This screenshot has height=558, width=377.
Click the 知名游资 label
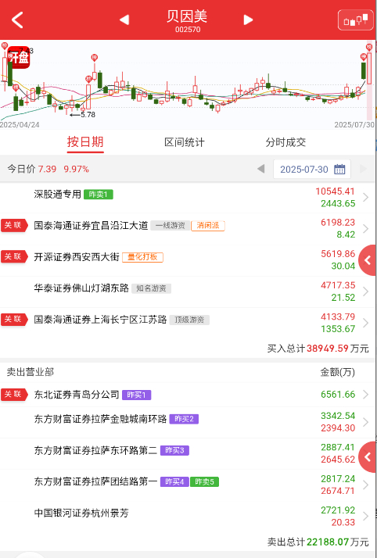[x=151, y=288]
